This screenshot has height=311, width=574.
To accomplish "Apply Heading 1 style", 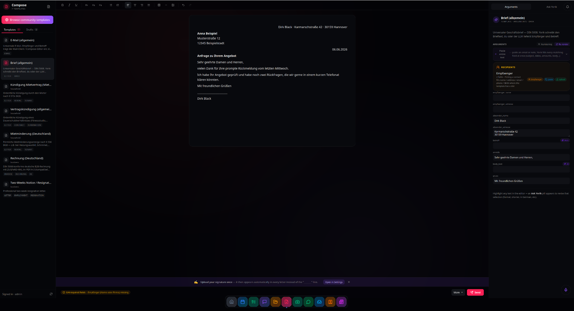I will [x=87, y=5].
